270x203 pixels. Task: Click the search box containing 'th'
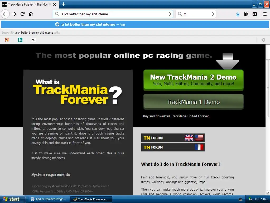pyautogui.click(x=196, y=14)
